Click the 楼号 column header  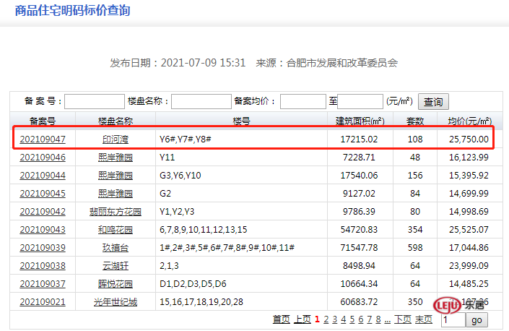click(242, 121)
